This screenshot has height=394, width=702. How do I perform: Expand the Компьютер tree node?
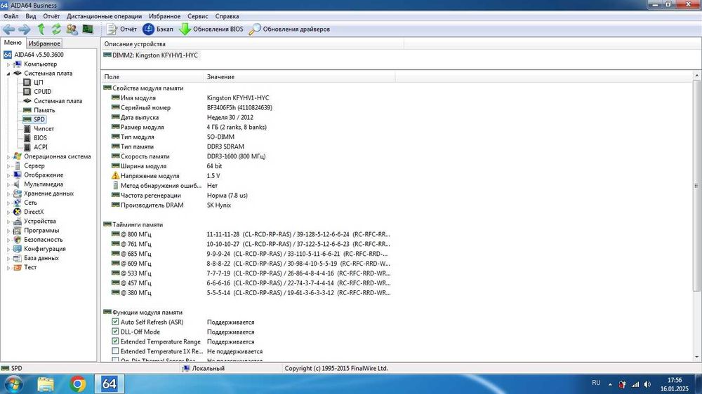click(x=8, y=64)
